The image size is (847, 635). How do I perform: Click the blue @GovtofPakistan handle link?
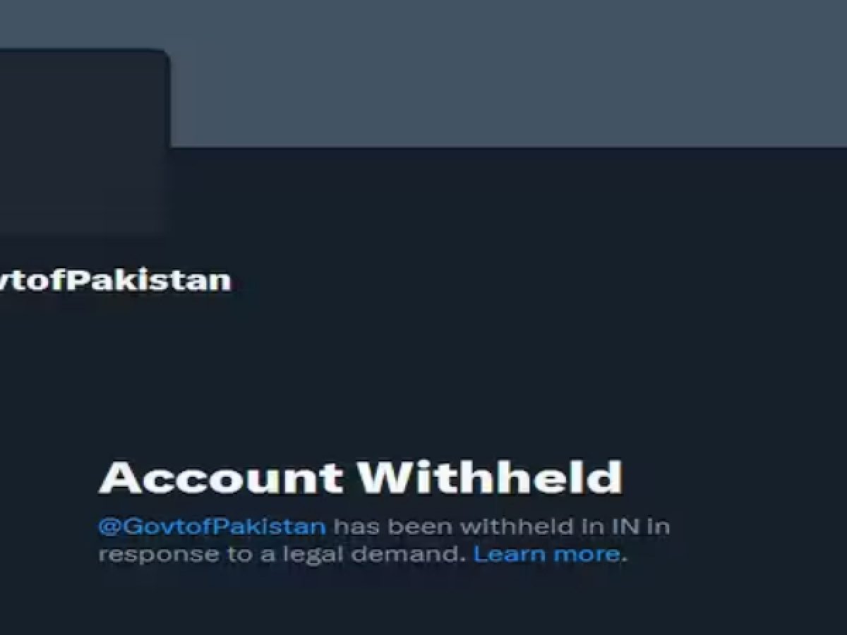click(x=212, y=527)
